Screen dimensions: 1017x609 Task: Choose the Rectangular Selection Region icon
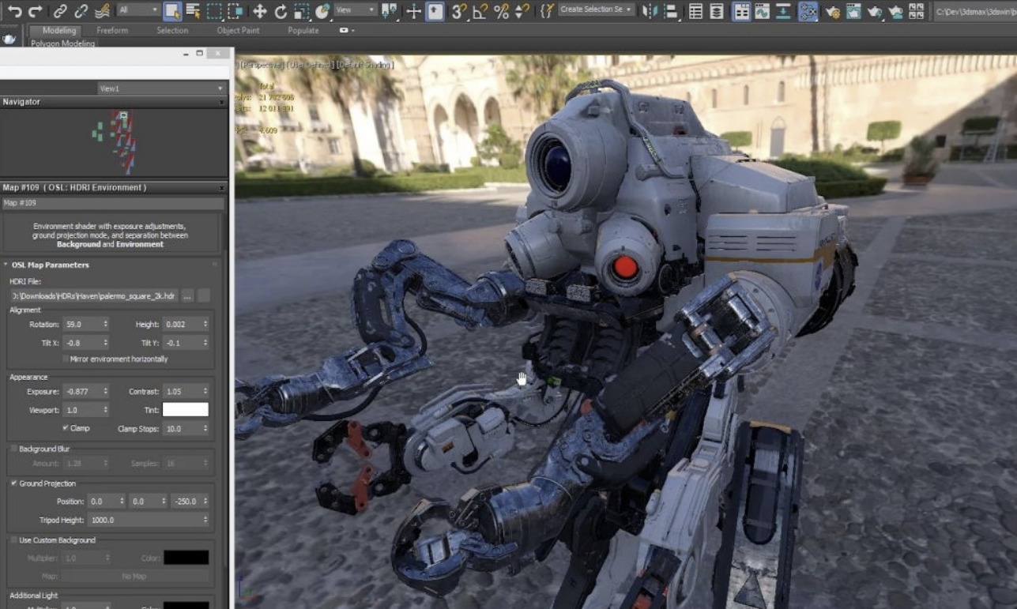[x=214, y=11]
